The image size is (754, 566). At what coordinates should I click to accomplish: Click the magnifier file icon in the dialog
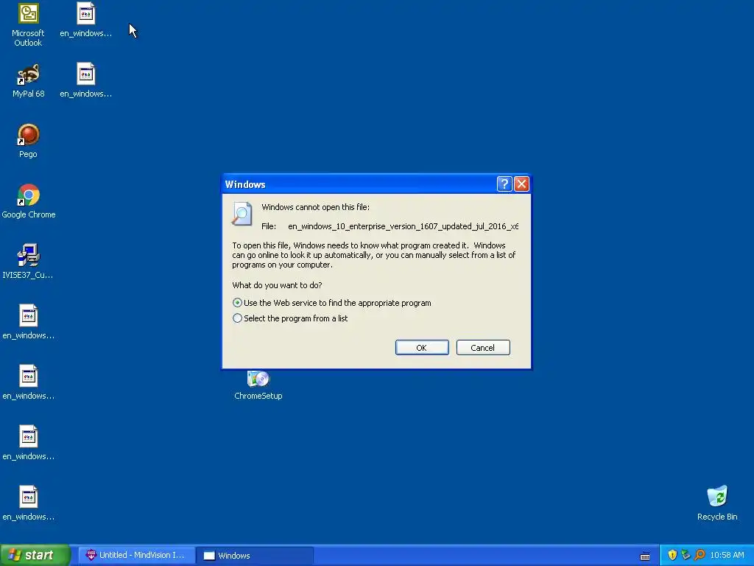[x=242, y=214]
